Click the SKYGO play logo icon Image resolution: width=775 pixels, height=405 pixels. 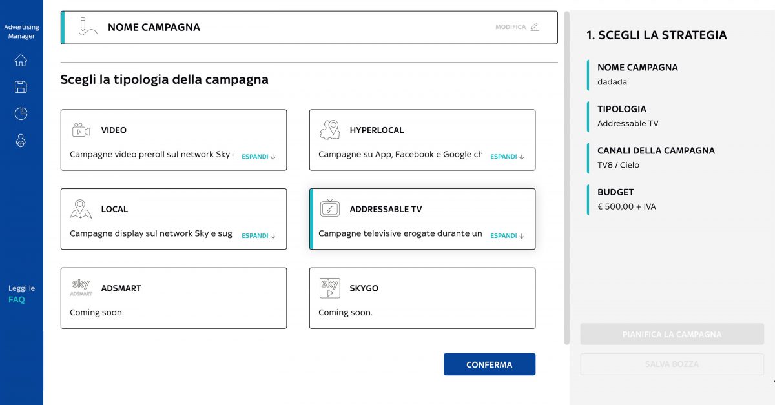point(330,288)
